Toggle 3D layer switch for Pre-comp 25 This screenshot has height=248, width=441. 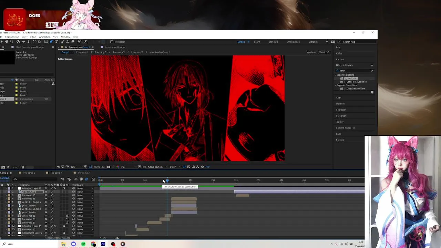coord(67,216)
